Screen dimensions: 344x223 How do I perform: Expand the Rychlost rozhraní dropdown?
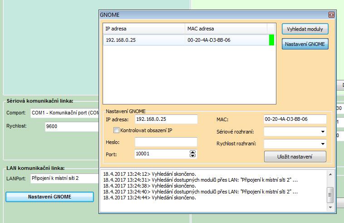click(323, 144)
